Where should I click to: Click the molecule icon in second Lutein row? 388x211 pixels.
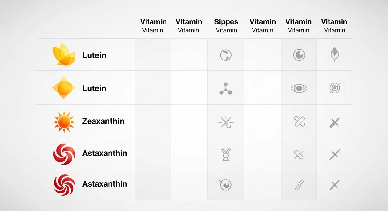pyautogui.click(x=226, y=89)
